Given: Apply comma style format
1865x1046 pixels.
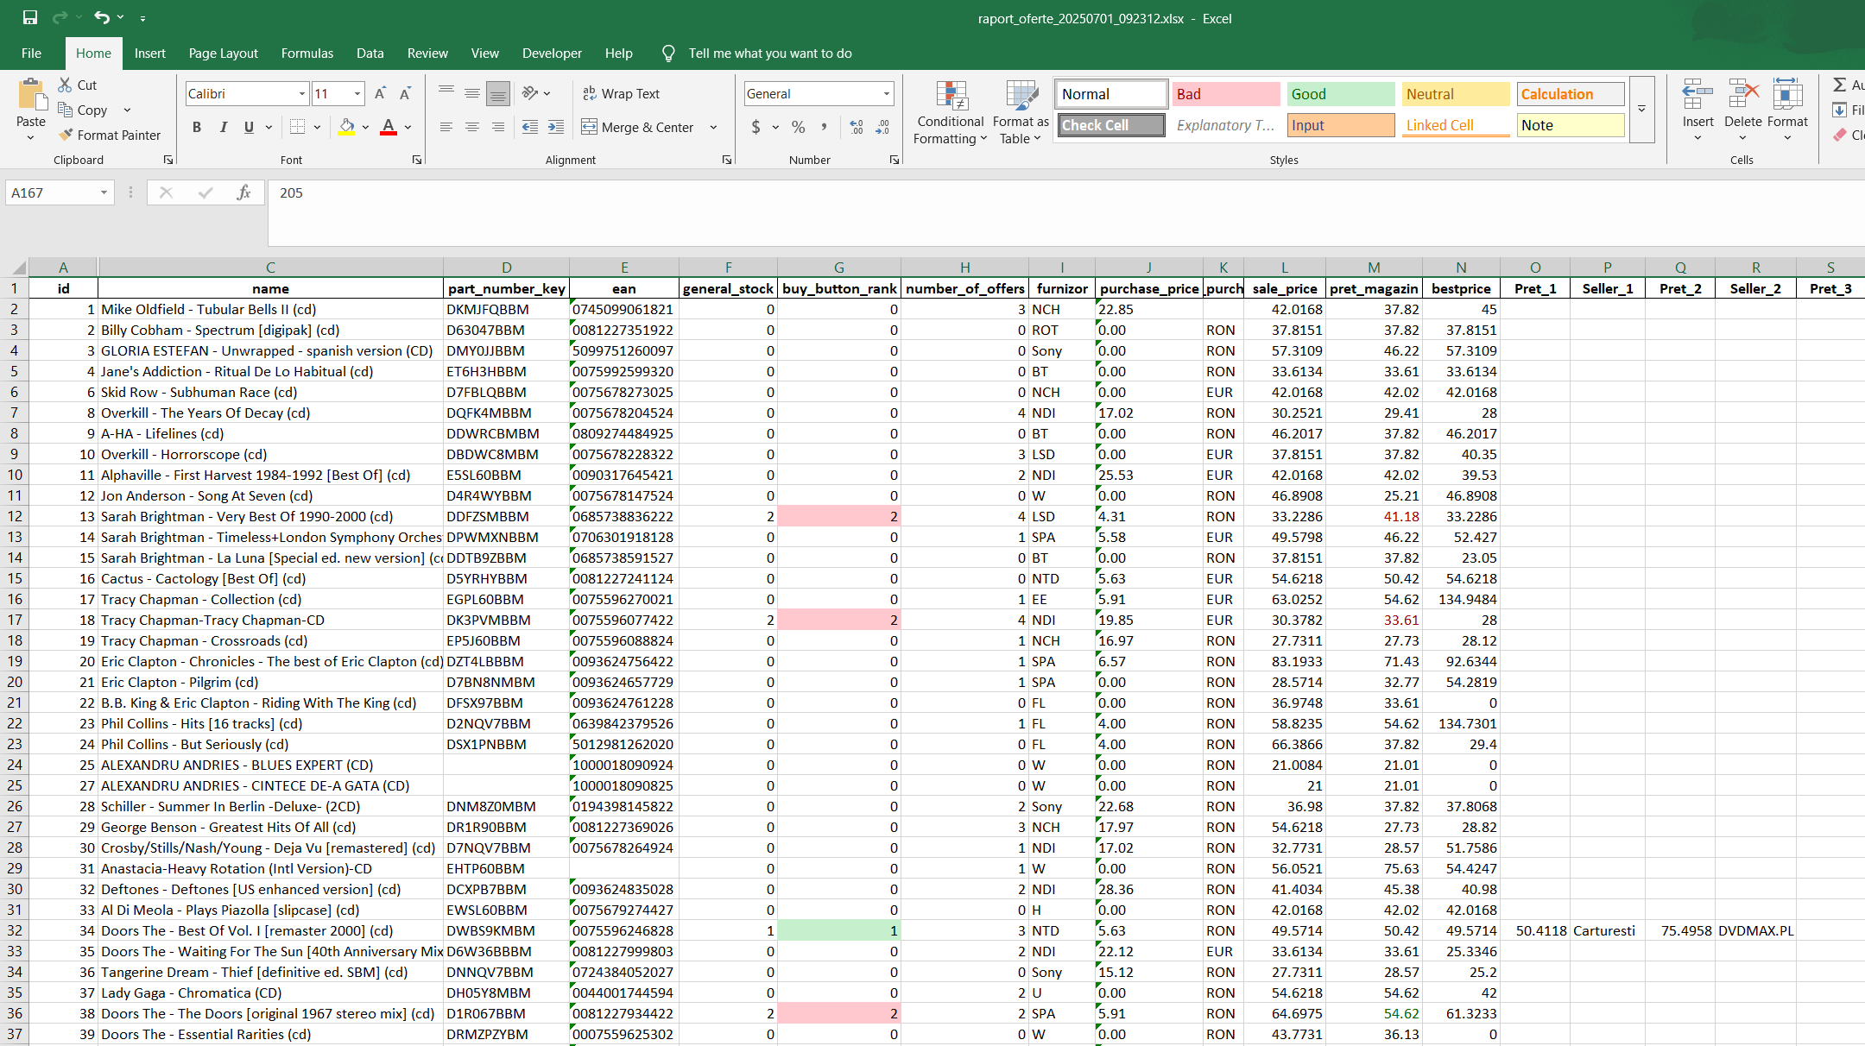Looking at the screenshot, I should click(825, 127).
